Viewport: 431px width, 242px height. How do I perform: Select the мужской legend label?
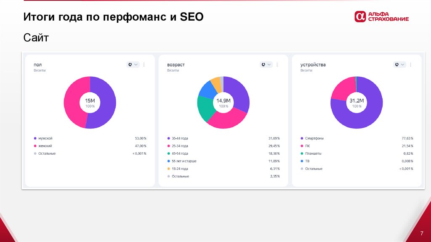(x=45, y=138)
